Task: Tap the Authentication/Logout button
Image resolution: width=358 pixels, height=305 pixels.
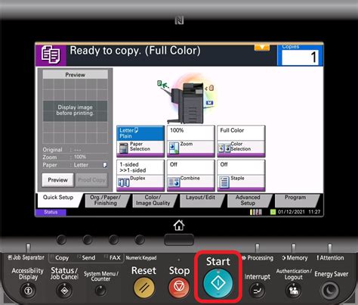Action: pyautogui.click(x=294, y=291)
